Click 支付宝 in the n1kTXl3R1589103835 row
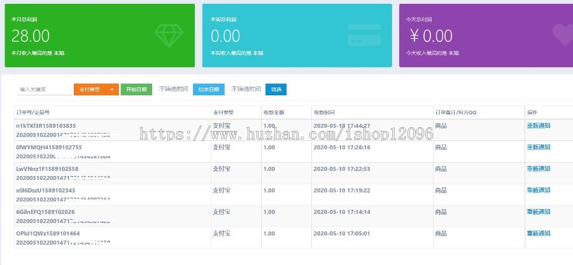Screen dimensions: 573x265 pos(222,126)
